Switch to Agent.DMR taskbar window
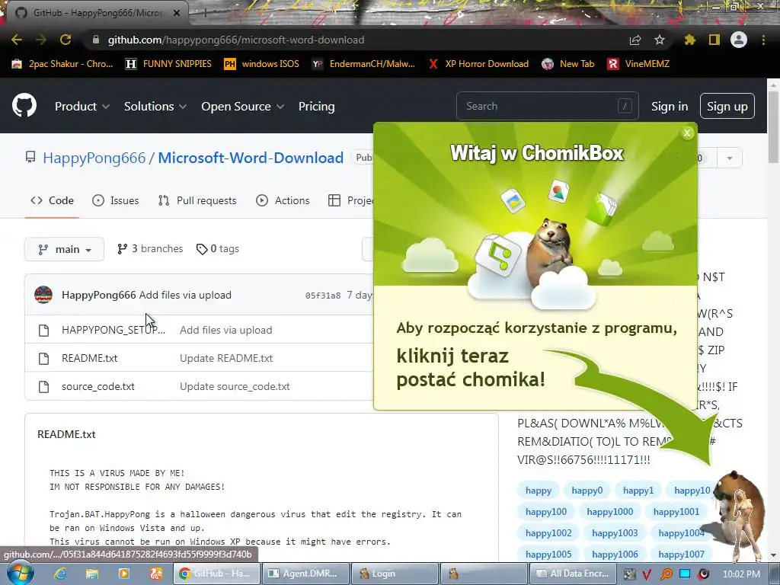Viewport: 780px width, 585px height. pyautogui.click(x=304, y=574)
